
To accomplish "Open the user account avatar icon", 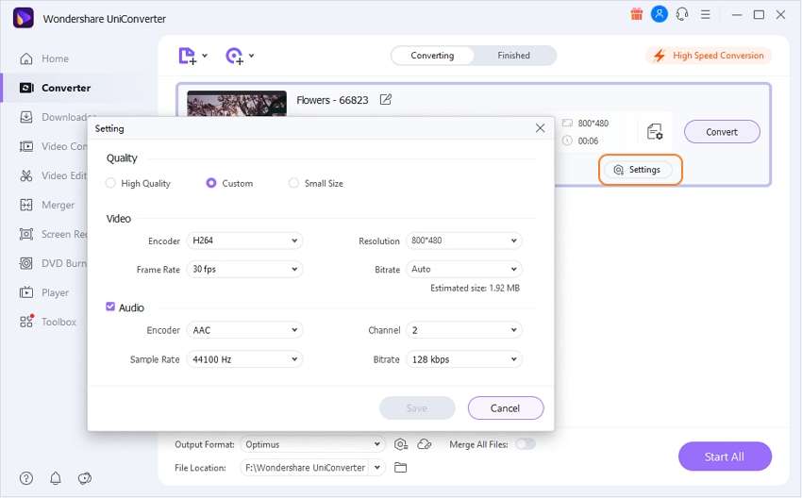I will point(660,14).
